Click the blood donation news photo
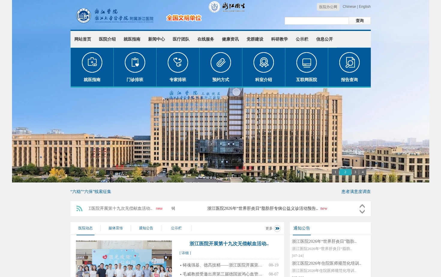Image resolution: width=441 pixels, height=277 pixels. coord(124,258)
